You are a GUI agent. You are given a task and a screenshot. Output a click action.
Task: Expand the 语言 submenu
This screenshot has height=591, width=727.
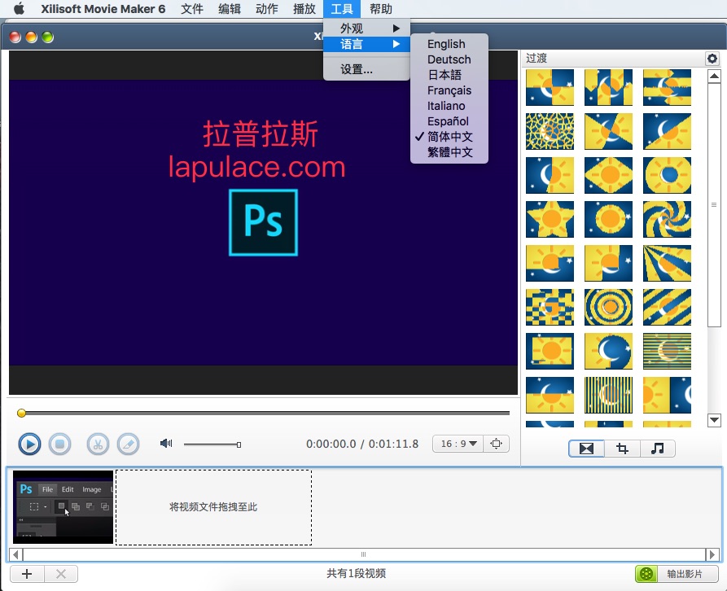(366, 44)
